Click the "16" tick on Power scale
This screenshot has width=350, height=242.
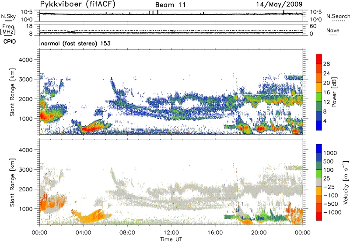coord(326,93)
